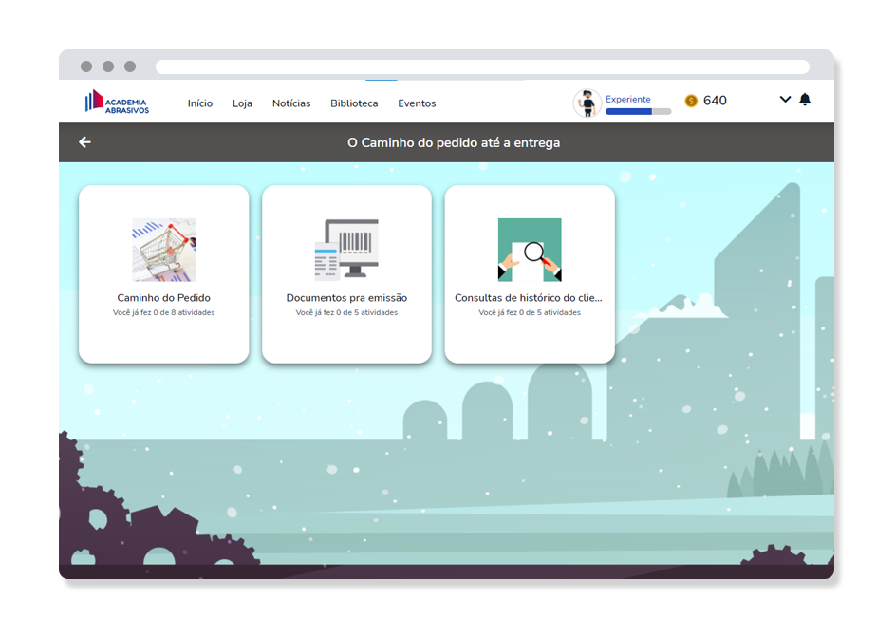Open the Notícias menu item
The height and width of the screenshot is (617, 895).
click(291, 103)
